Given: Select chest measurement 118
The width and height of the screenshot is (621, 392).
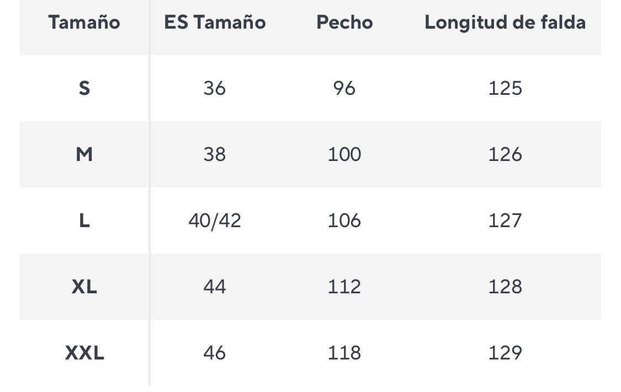Looking at the screenshot, I should (x=344, y=353).
